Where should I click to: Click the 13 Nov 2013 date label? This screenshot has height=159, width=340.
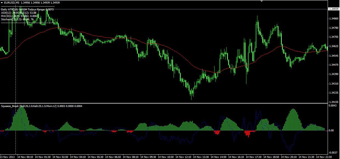[x=8, y=157]
